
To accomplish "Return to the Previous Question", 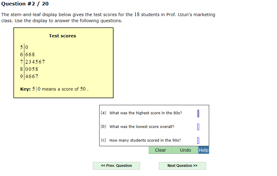I will (116, 166).
